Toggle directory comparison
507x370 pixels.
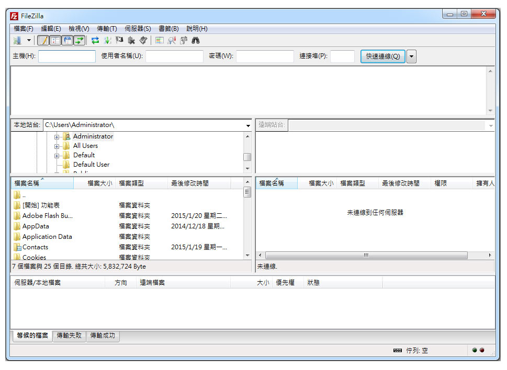[172, 40]
